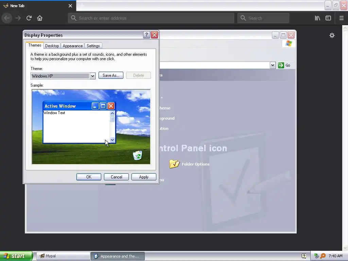Click the Display Properties help question-mark button
Viewport: 348px width, 261px height.
(146, 35)
